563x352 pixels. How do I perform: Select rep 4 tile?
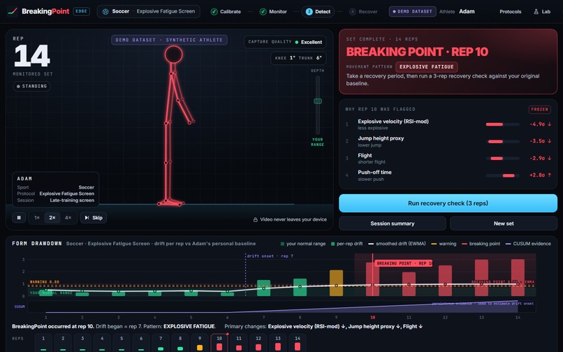tap(102, 343)
